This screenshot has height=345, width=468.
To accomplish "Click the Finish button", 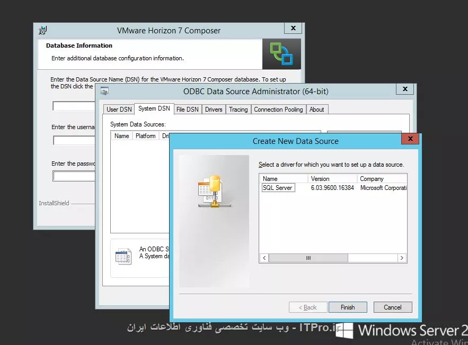I will point(348,307).
